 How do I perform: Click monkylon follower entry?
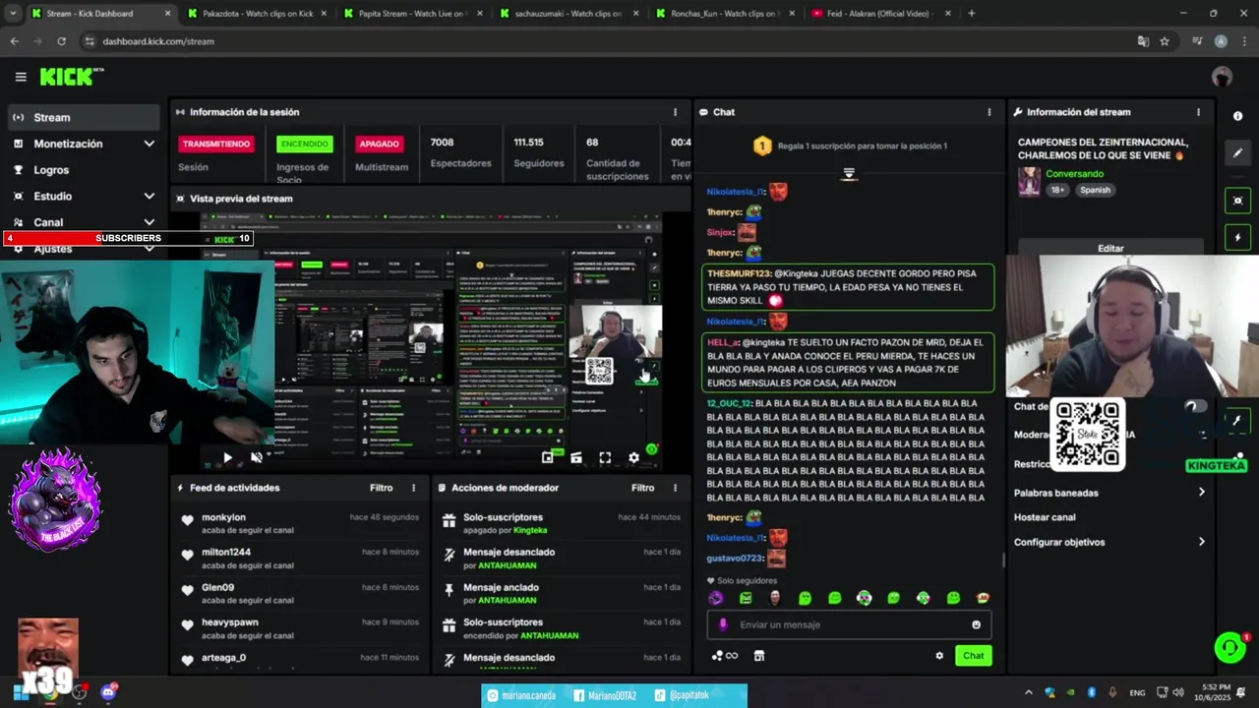pos(300,523)
